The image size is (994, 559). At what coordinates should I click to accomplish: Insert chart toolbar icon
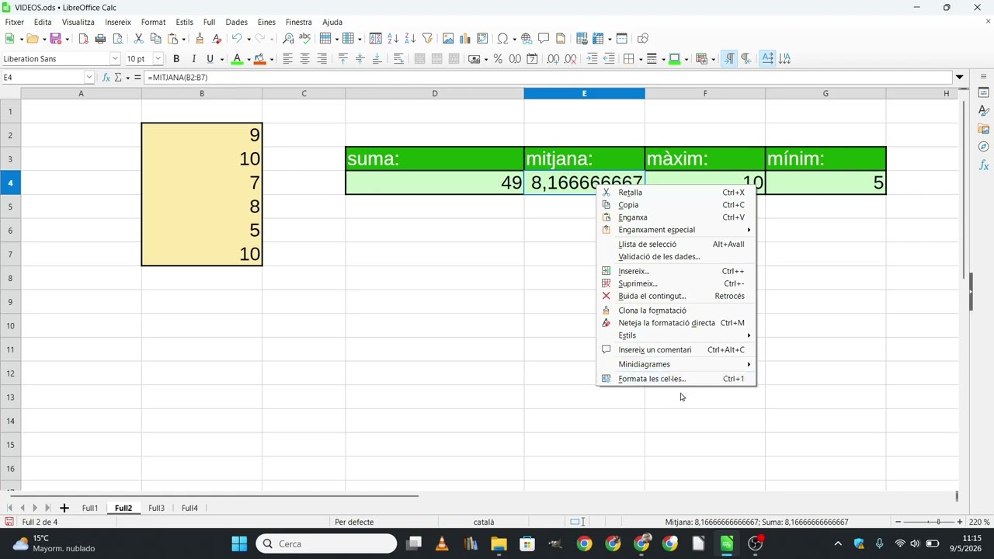tap(465, 38)
